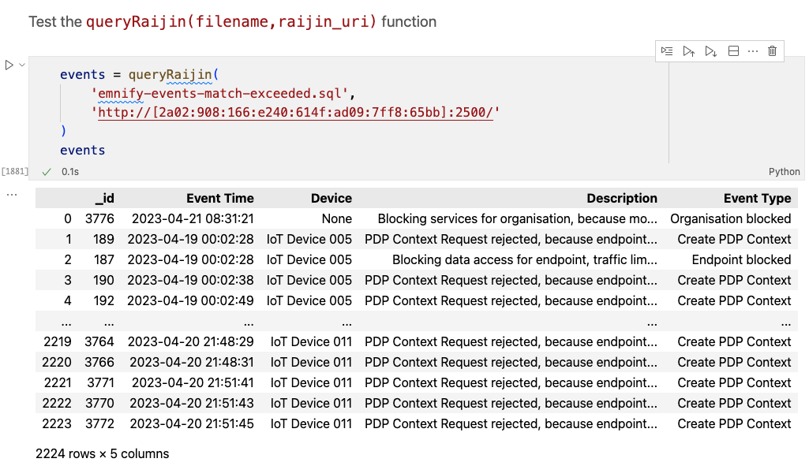
Task: Execute this cell and cells below
Action: click(x=710, y=51)
